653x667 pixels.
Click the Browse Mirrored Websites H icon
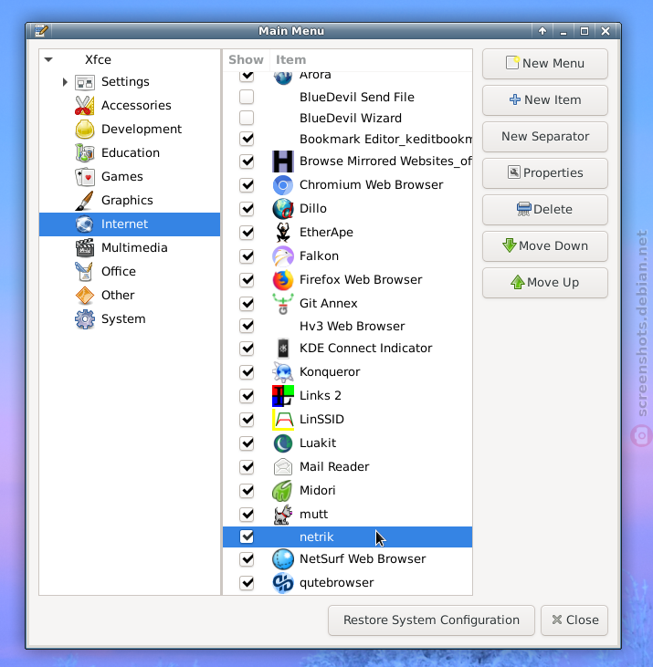(x=283, y=162)
